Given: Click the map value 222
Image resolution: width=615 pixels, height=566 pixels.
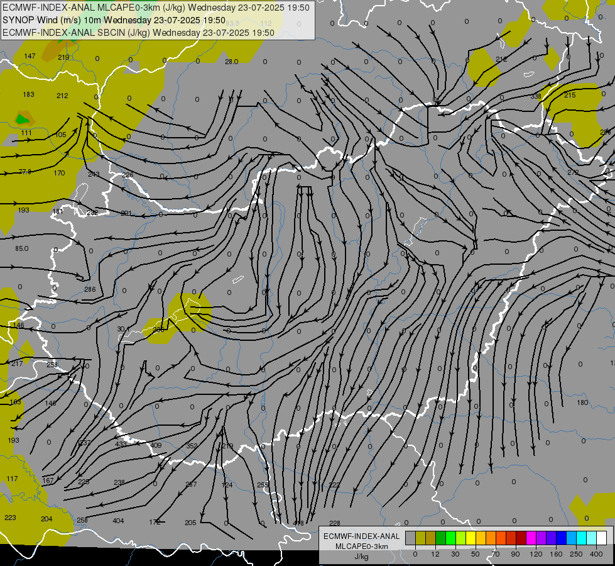Looking at the screenshot, I should [x=335, y=485].
